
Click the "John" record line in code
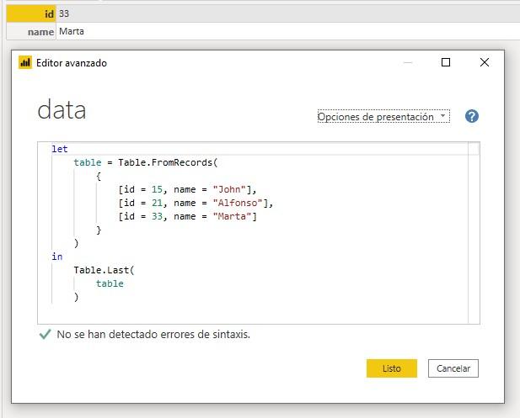(187, 189)
